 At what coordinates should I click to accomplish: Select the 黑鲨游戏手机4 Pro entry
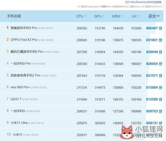tap(24, 28)
